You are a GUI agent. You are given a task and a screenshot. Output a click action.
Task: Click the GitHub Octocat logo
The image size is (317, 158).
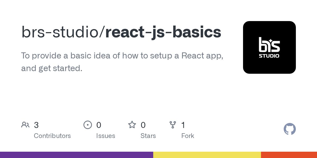[290, 129]
